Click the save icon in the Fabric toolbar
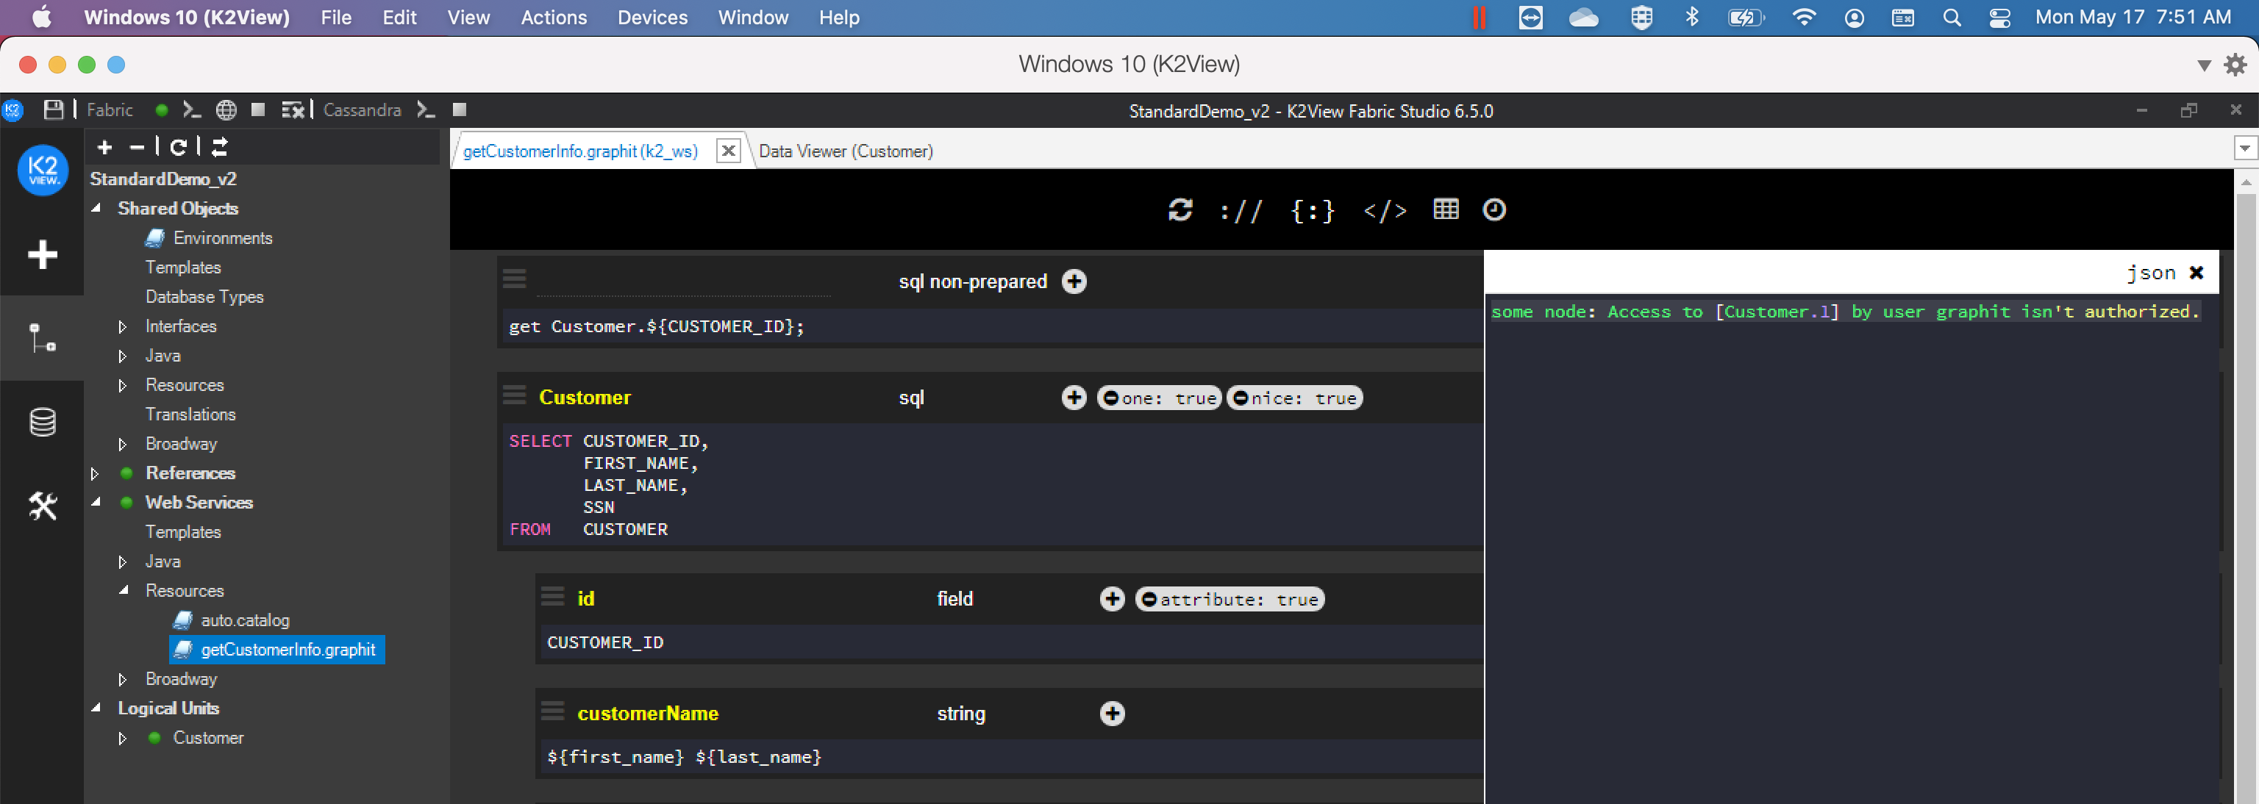Viewport: 2259px width, 804px height. pos(54,109)
